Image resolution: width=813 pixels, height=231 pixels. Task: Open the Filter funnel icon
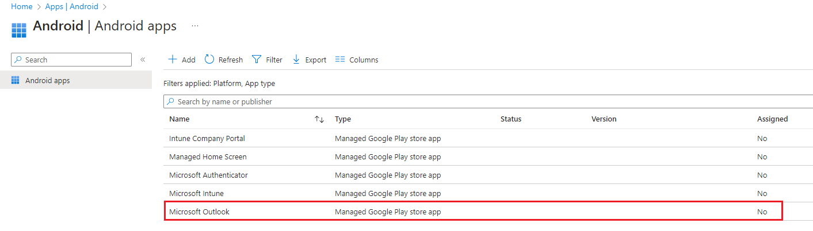pyautogui.click(x=257, y=60)
